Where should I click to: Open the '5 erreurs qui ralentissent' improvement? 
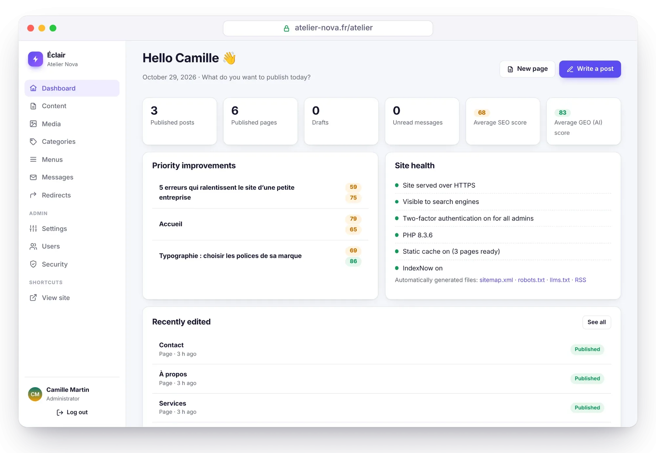tap(260, 193)
